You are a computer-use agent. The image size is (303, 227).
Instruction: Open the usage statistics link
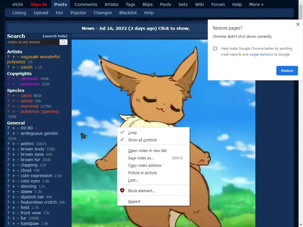point(261,54)
